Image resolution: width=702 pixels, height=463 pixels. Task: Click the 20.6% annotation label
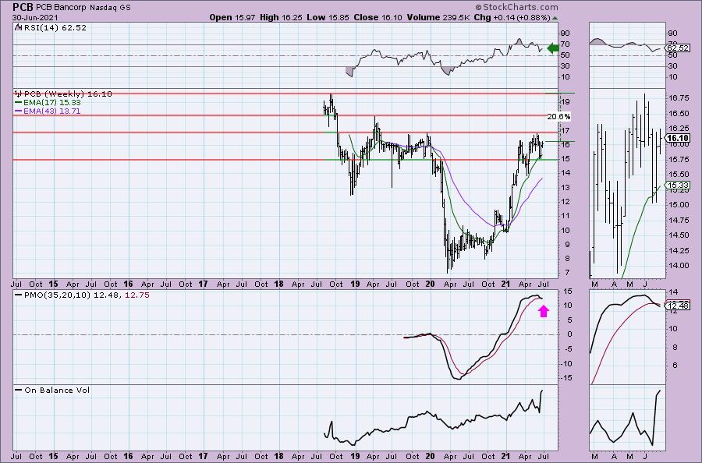(x=558, y=116)
